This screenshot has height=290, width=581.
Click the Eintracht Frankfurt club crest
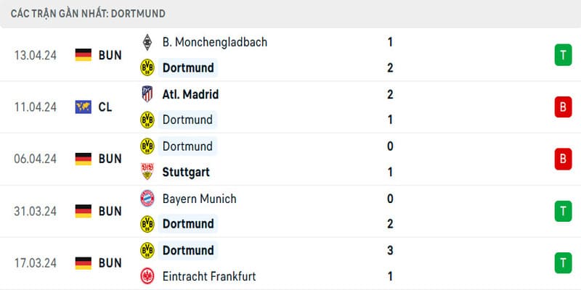tap(147, 276)
